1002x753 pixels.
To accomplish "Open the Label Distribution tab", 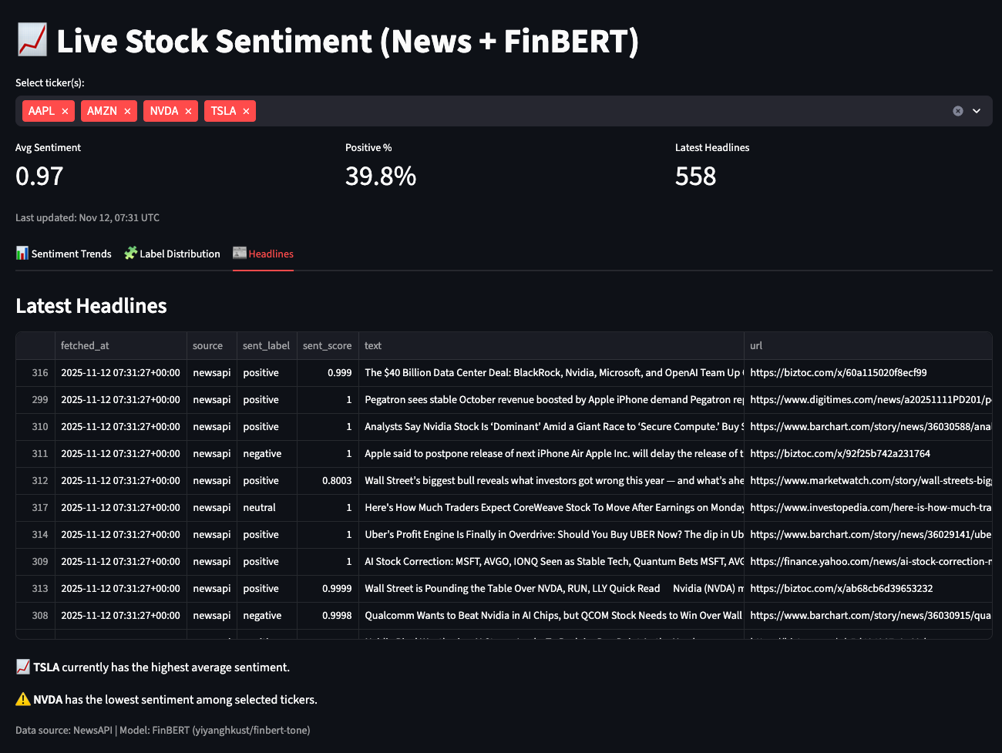I will click(x=172, y=254).
